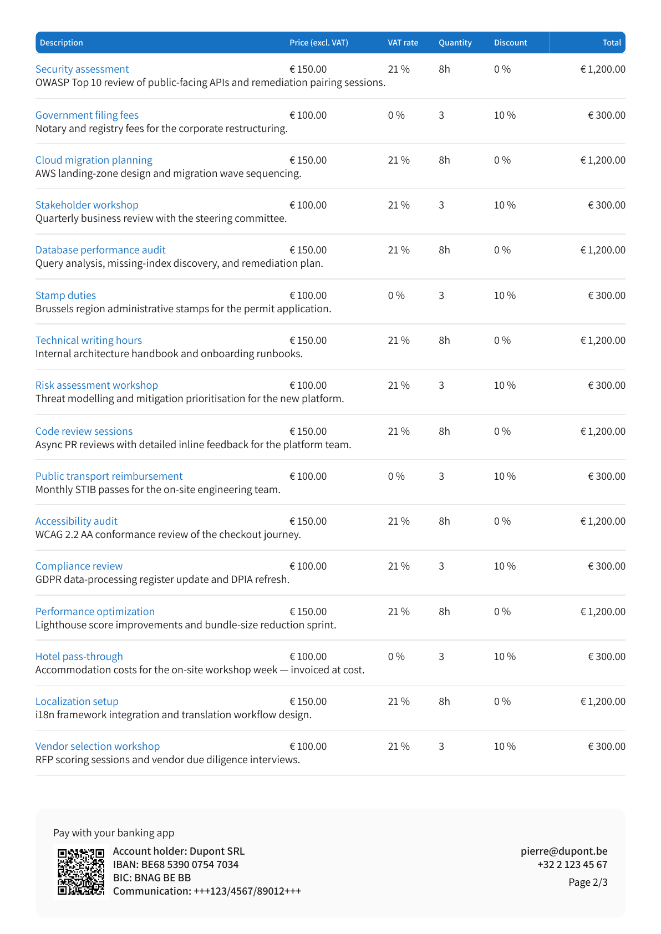Select the Stakeholder workshop link

tap(87, 205)
